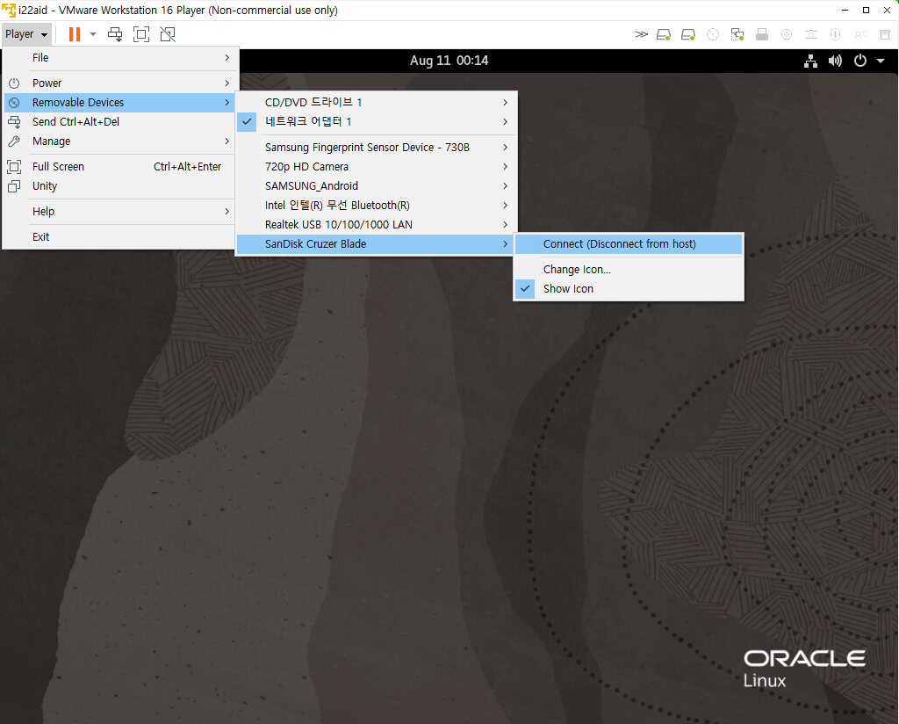This screenshot has width=899, height=724.
Task: Click the hard disk icon adjacent to the CD/DVD icon
Action: pos(688,34)
